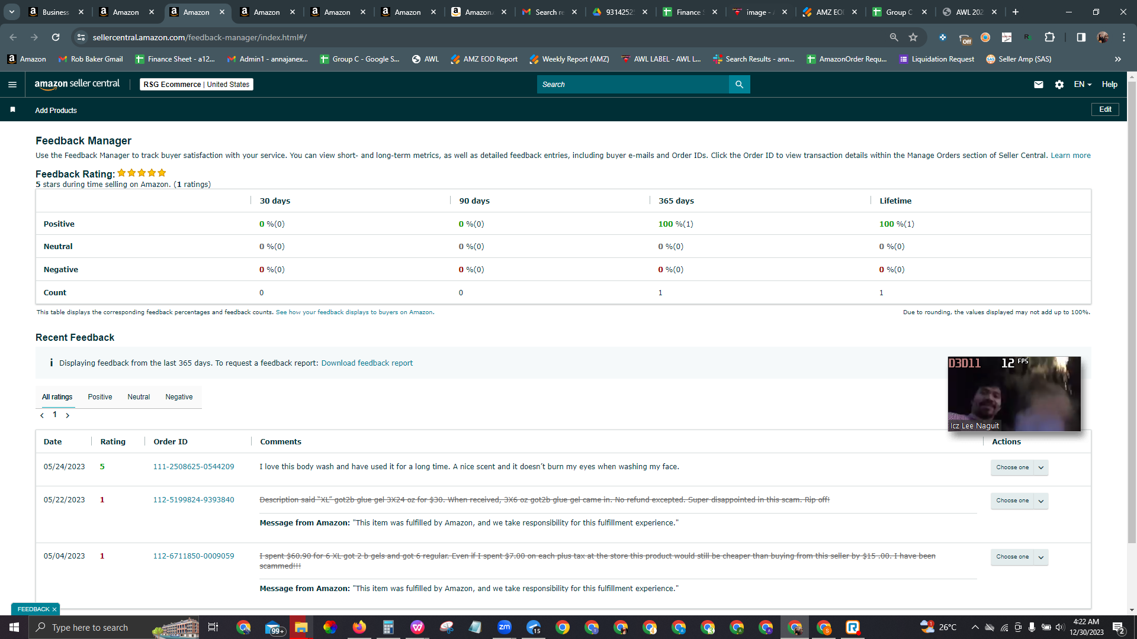Open the tab search dropdown arrow
Image resolution: width=1137 pixels, height=639 pixels.
[x=11, y=12]
